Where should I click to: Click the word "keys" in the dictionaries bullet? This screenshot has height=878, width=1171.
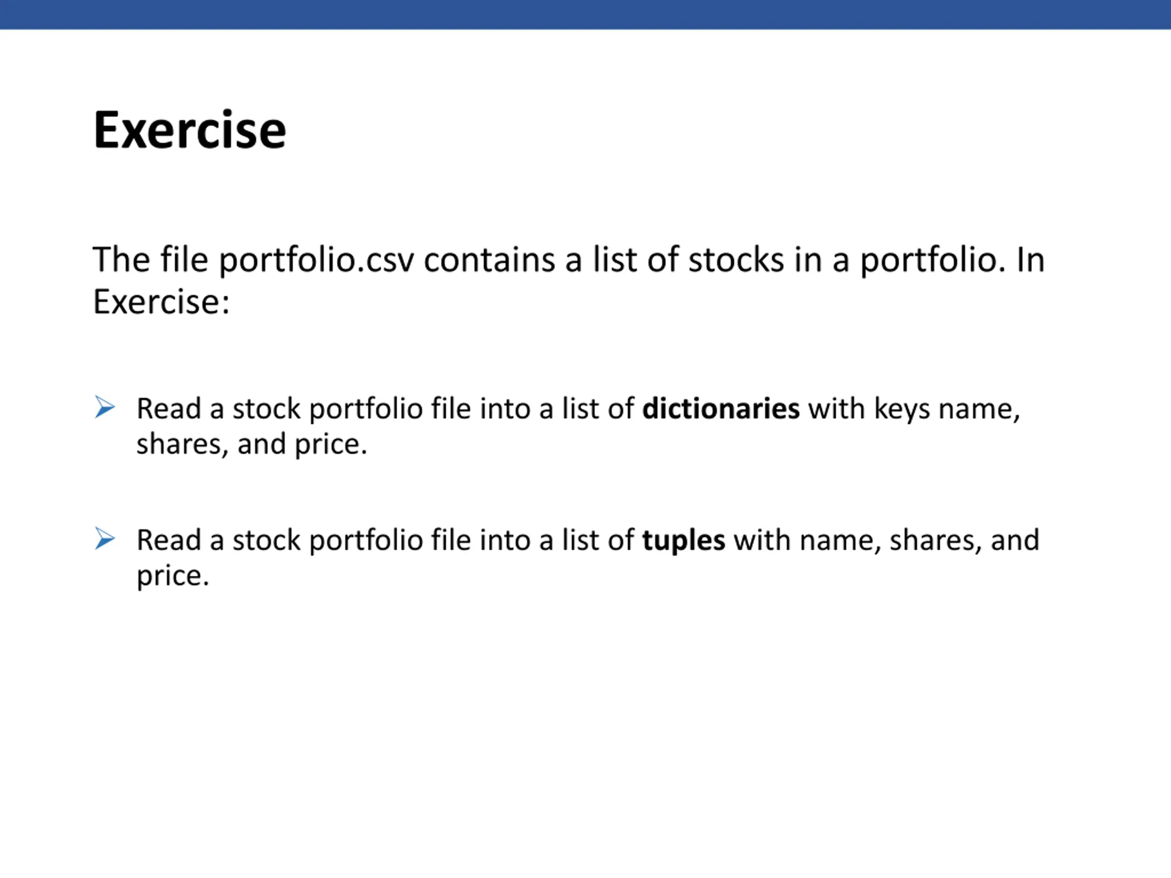[x=902, y=410]
